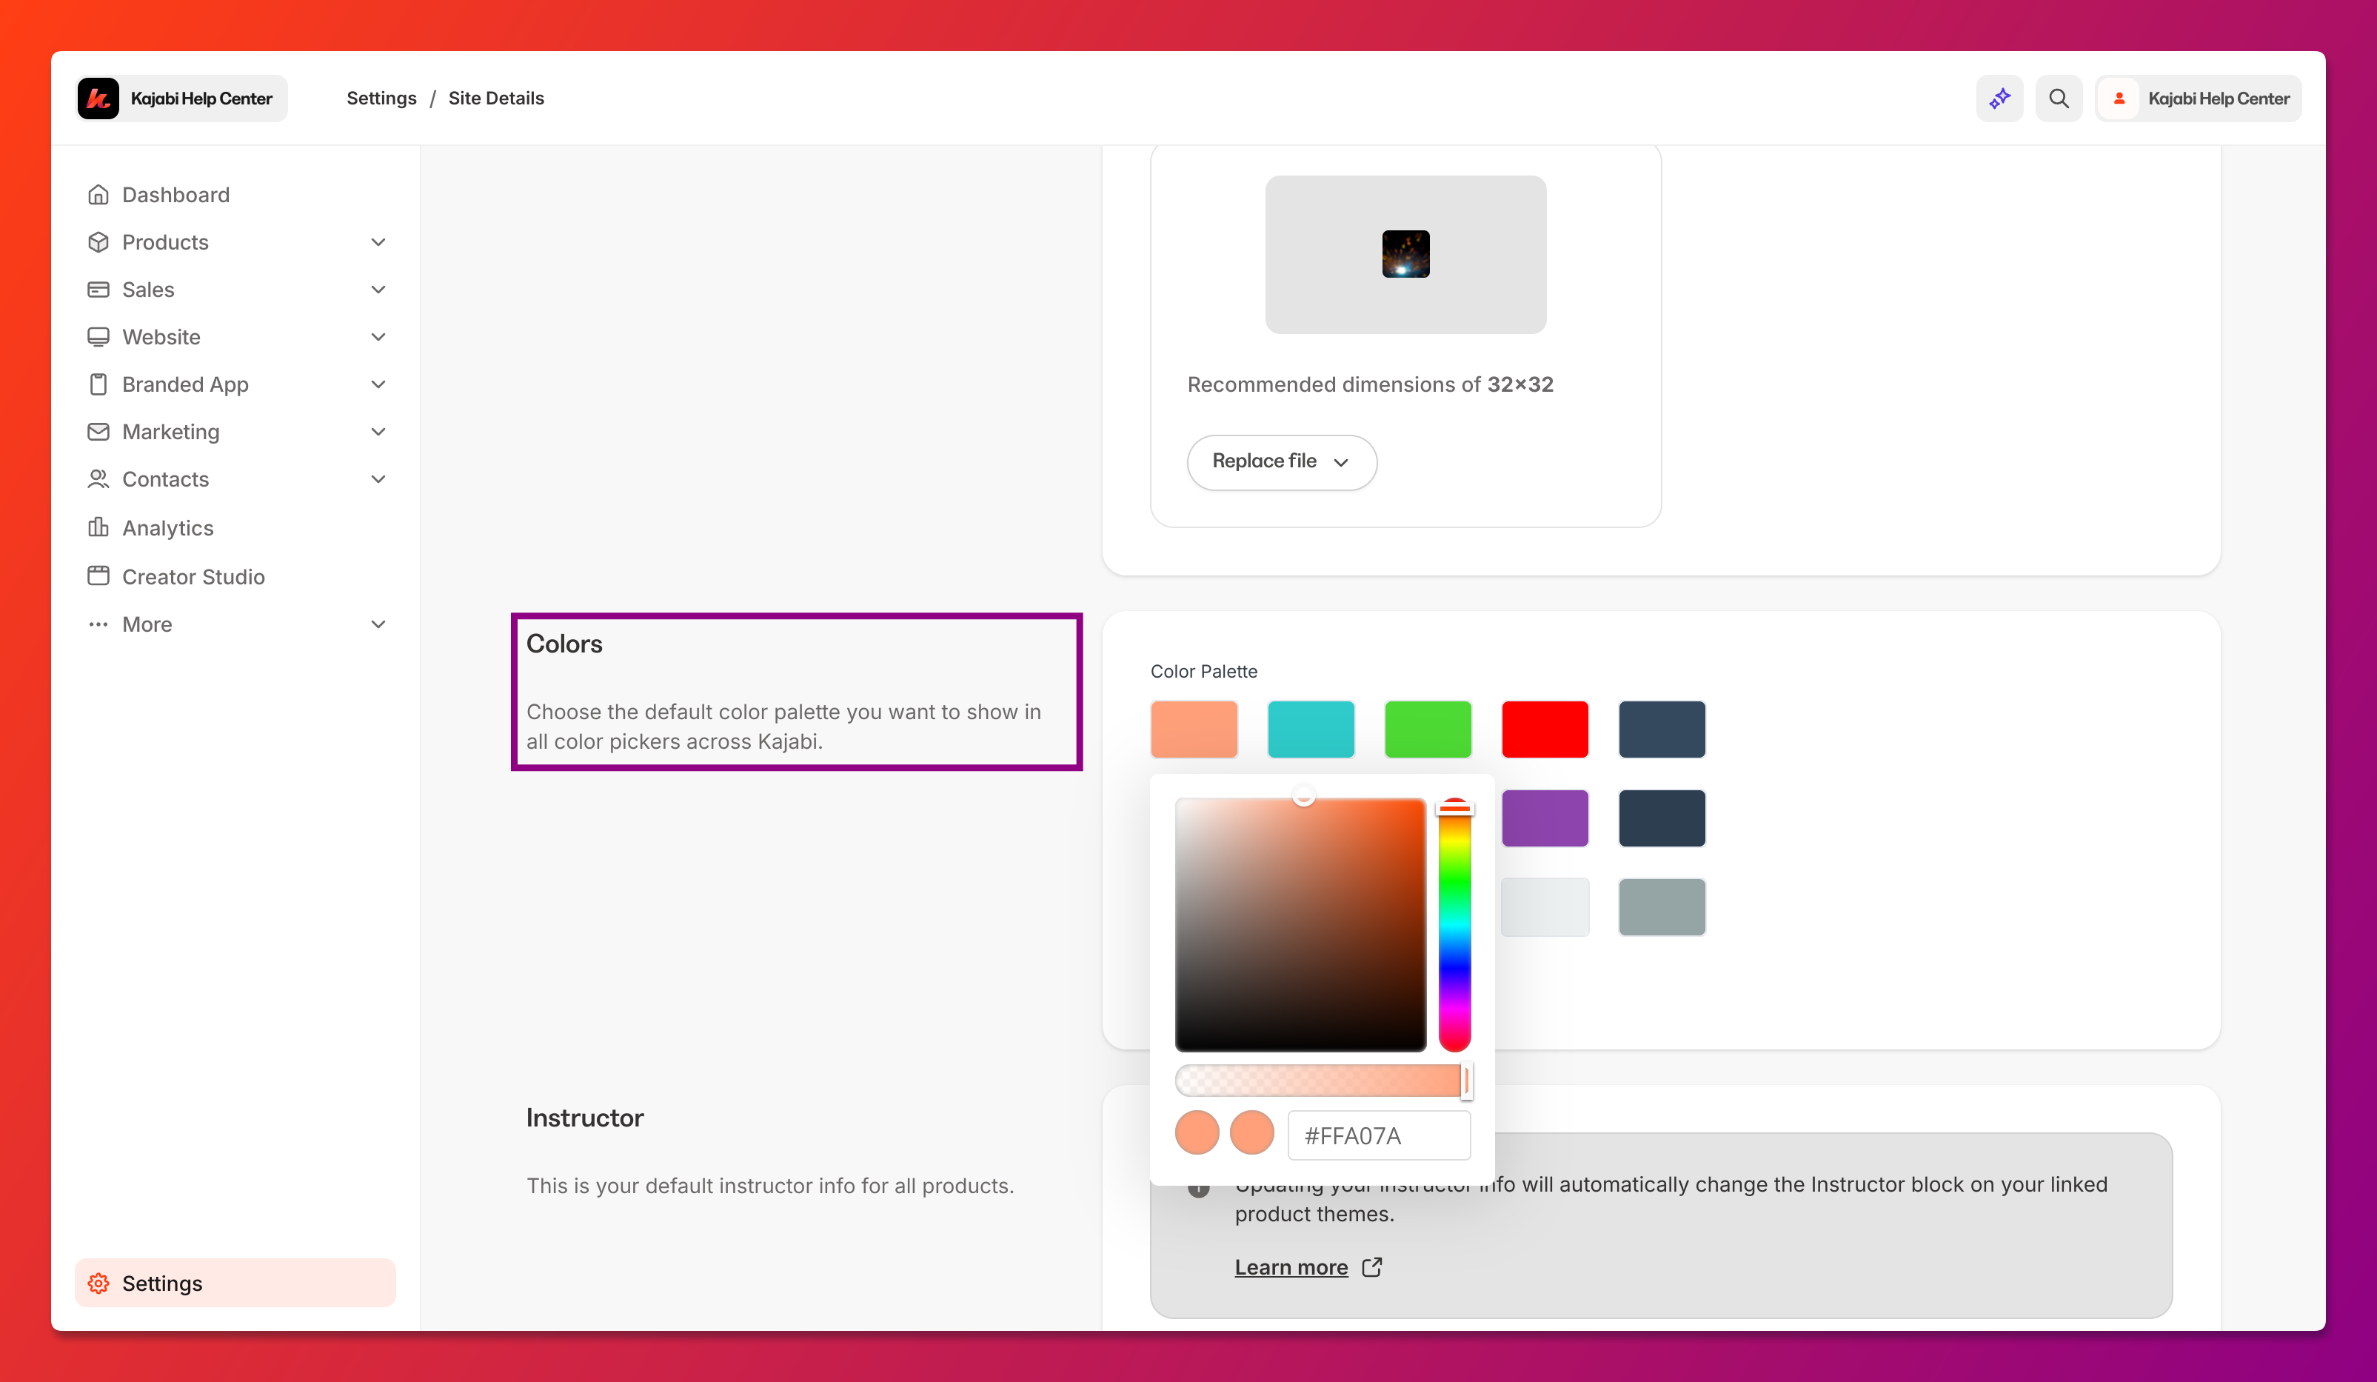Click the Color Palette label
The height and width of the screenshot is (1382, 2377).
(x=1203, y=672)
